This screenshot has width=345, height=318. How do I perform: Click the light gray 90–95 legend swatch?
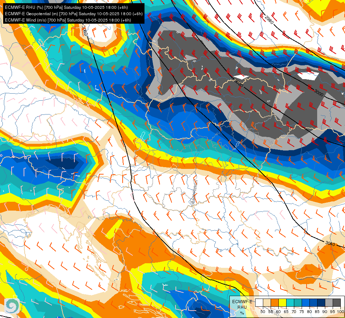[x=329, y=302]
